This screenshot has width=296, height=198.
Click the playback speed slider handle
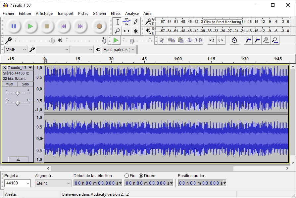click(132, 41)
